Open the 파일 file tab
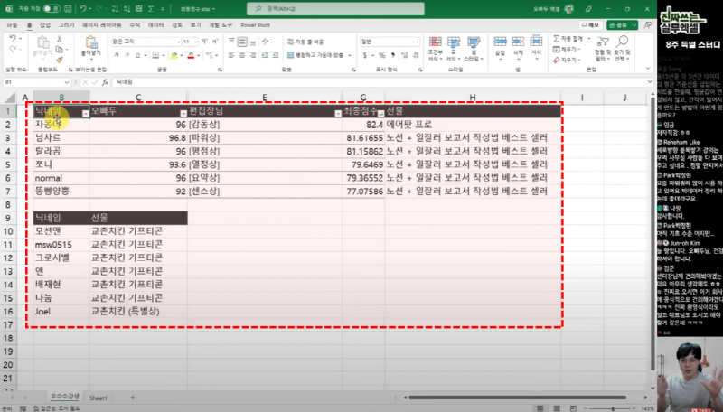The width and height of the screenshot is (723, 412). point(12,25)
